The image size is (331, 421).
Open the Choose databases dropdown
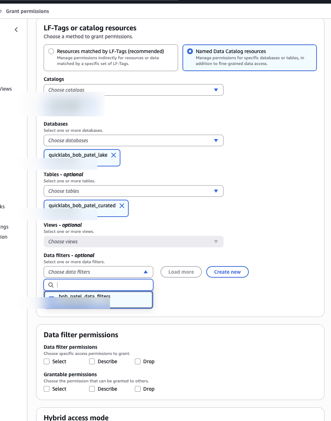[133, 140]
